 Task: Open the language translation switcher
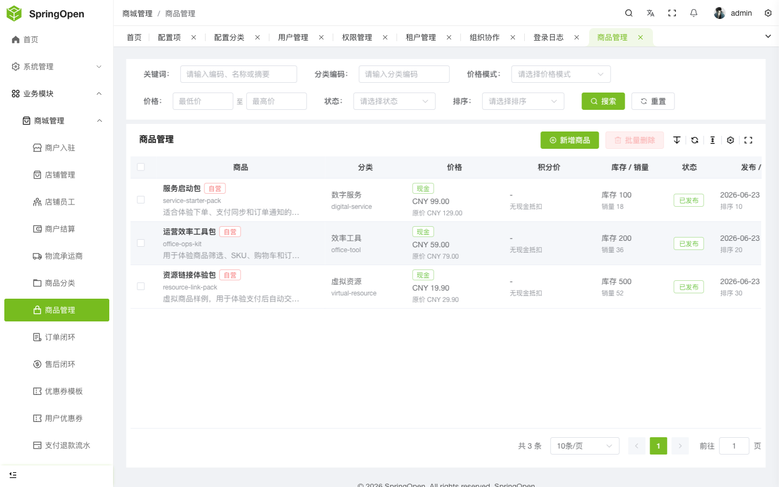coord(650,13)
